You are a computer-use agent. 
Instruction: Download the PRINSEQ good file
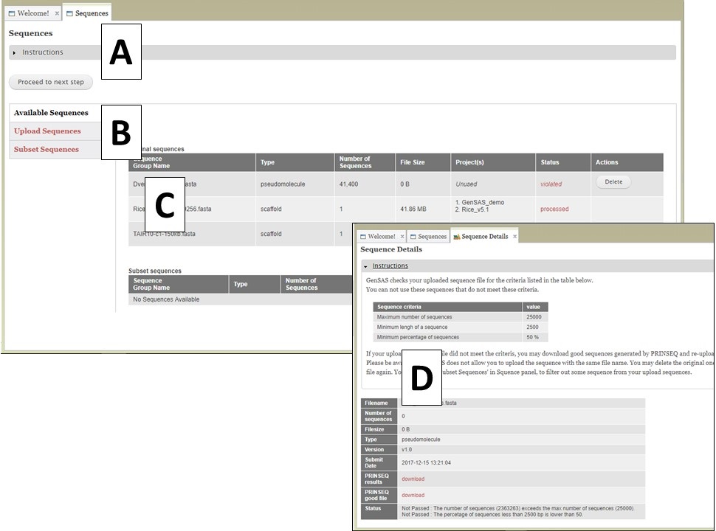coord(413,495)
